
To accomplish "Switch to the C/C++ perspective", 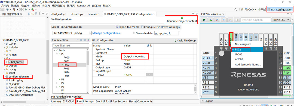I will [251, 9].
